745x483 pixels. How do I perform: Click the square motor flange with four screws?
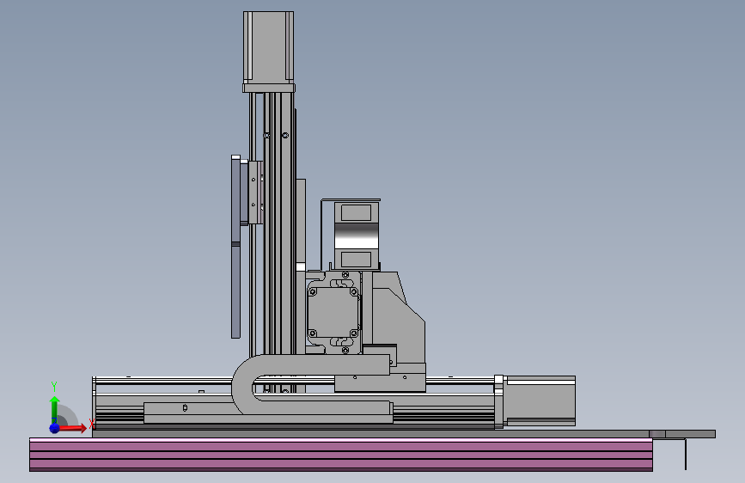(333, 312)
